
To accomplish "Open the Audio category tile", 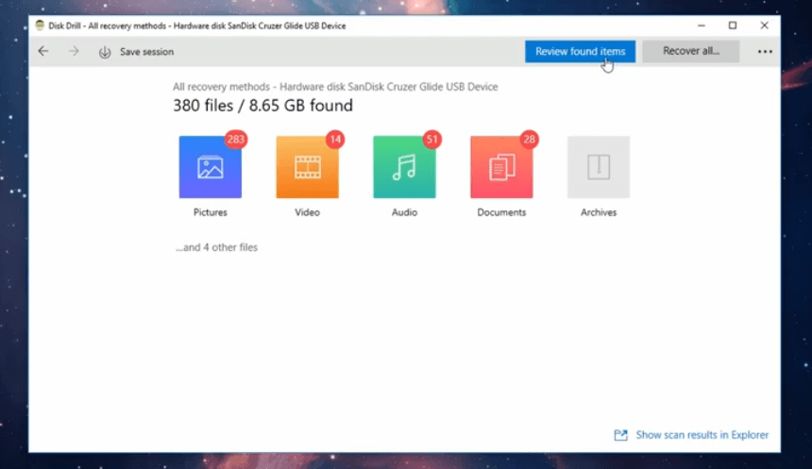I will click(x=404, y=167).
